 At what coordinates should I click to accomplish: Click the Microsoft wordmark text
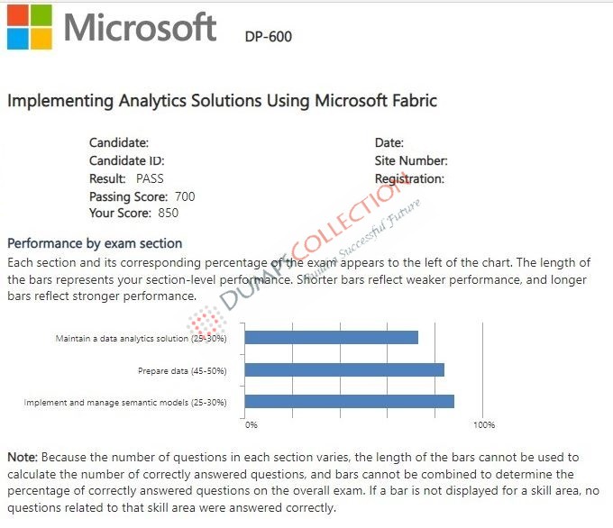pyautogui.click(x=140, y=27)
